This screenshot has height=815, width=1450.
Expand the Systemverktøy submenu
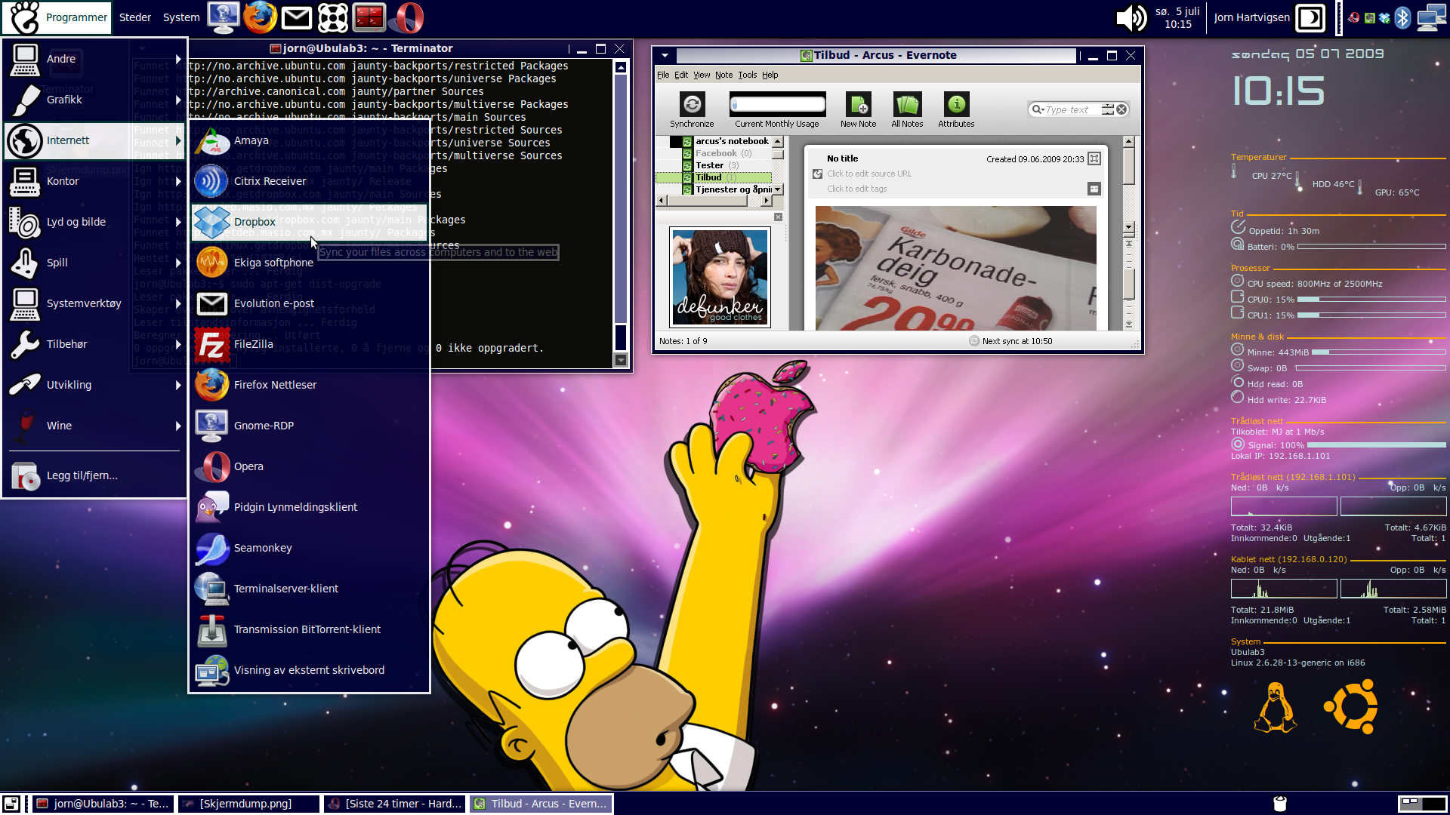[x=94, y=303]
